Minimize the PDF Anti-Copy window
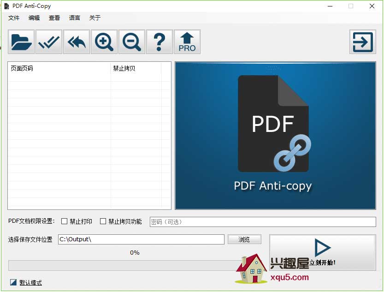The width and height of the screenshot is (384, 292). click(x=330, y=6)
